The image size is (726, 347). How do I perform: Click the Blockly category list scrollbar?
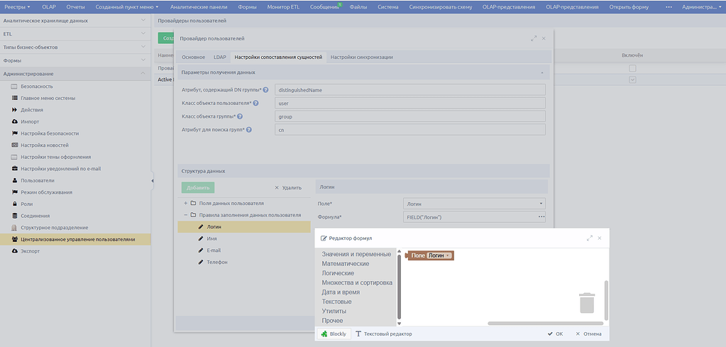pos(399,287)
